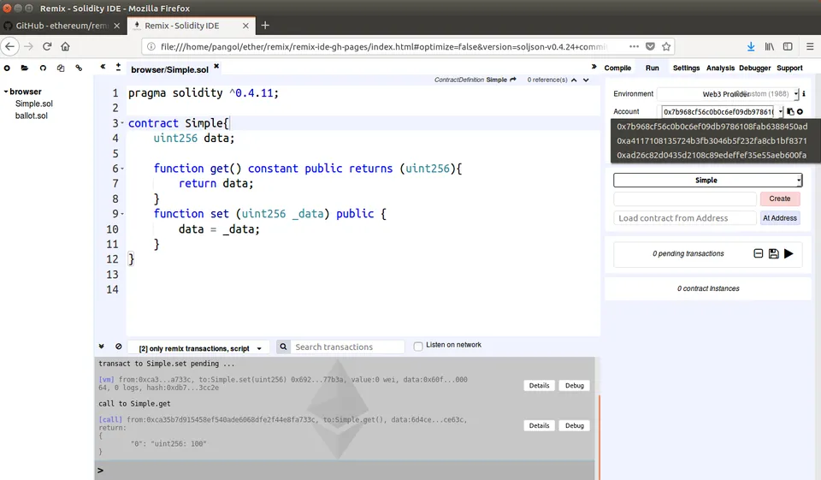The image size is (821, 480).
Task: Open the Account address dropdown
Action: [x=723, y=111]
